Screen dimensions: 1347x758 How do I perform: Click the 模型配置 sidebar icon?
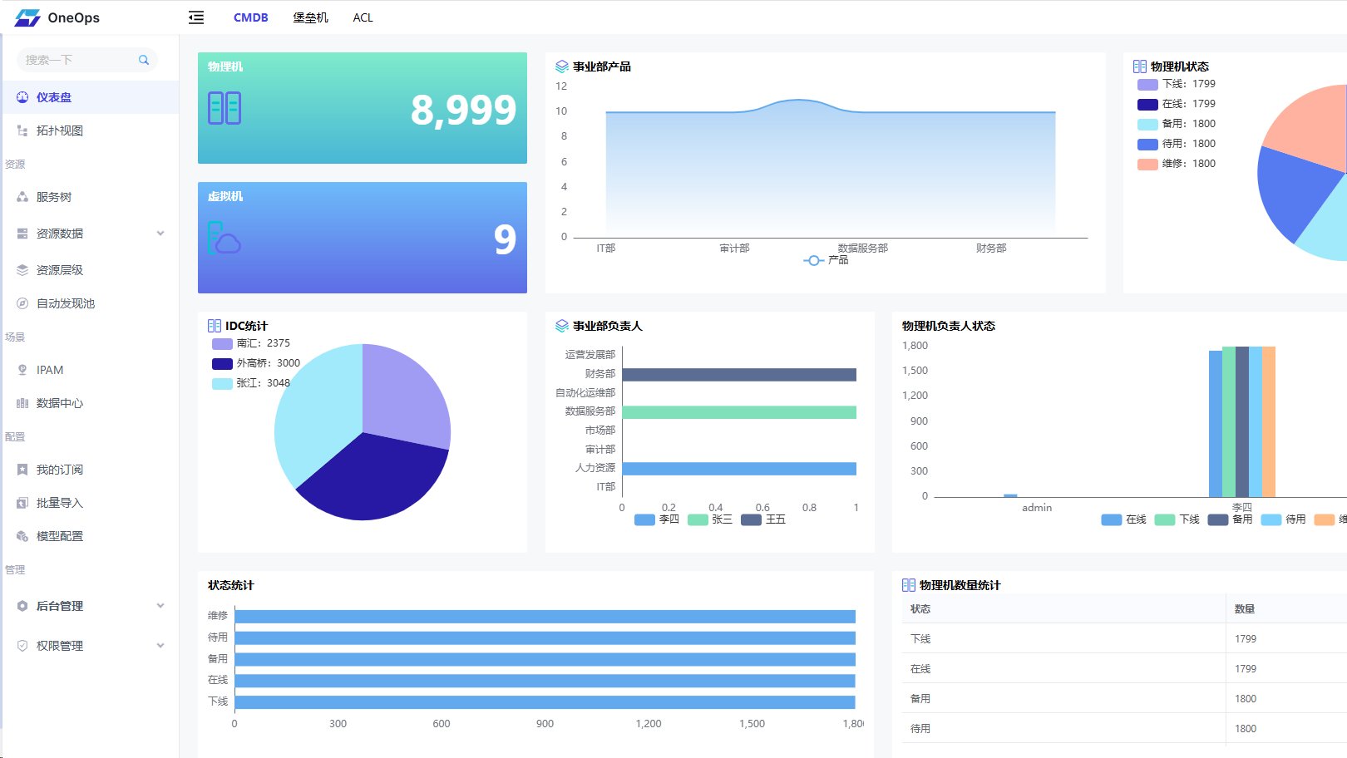pos(22,536)
